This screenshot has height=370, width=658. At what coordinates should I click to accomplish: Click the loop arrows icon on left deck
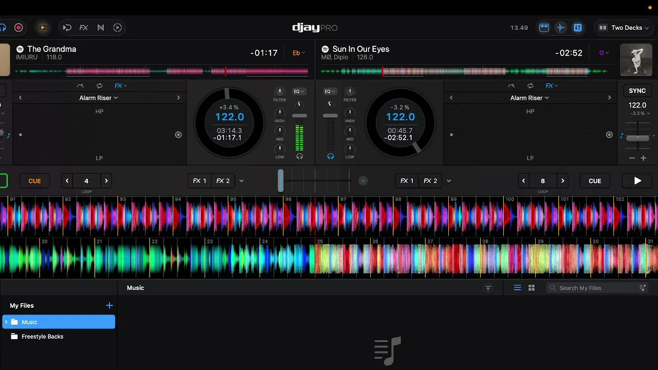pyautogui.click(x=99, y=86)
